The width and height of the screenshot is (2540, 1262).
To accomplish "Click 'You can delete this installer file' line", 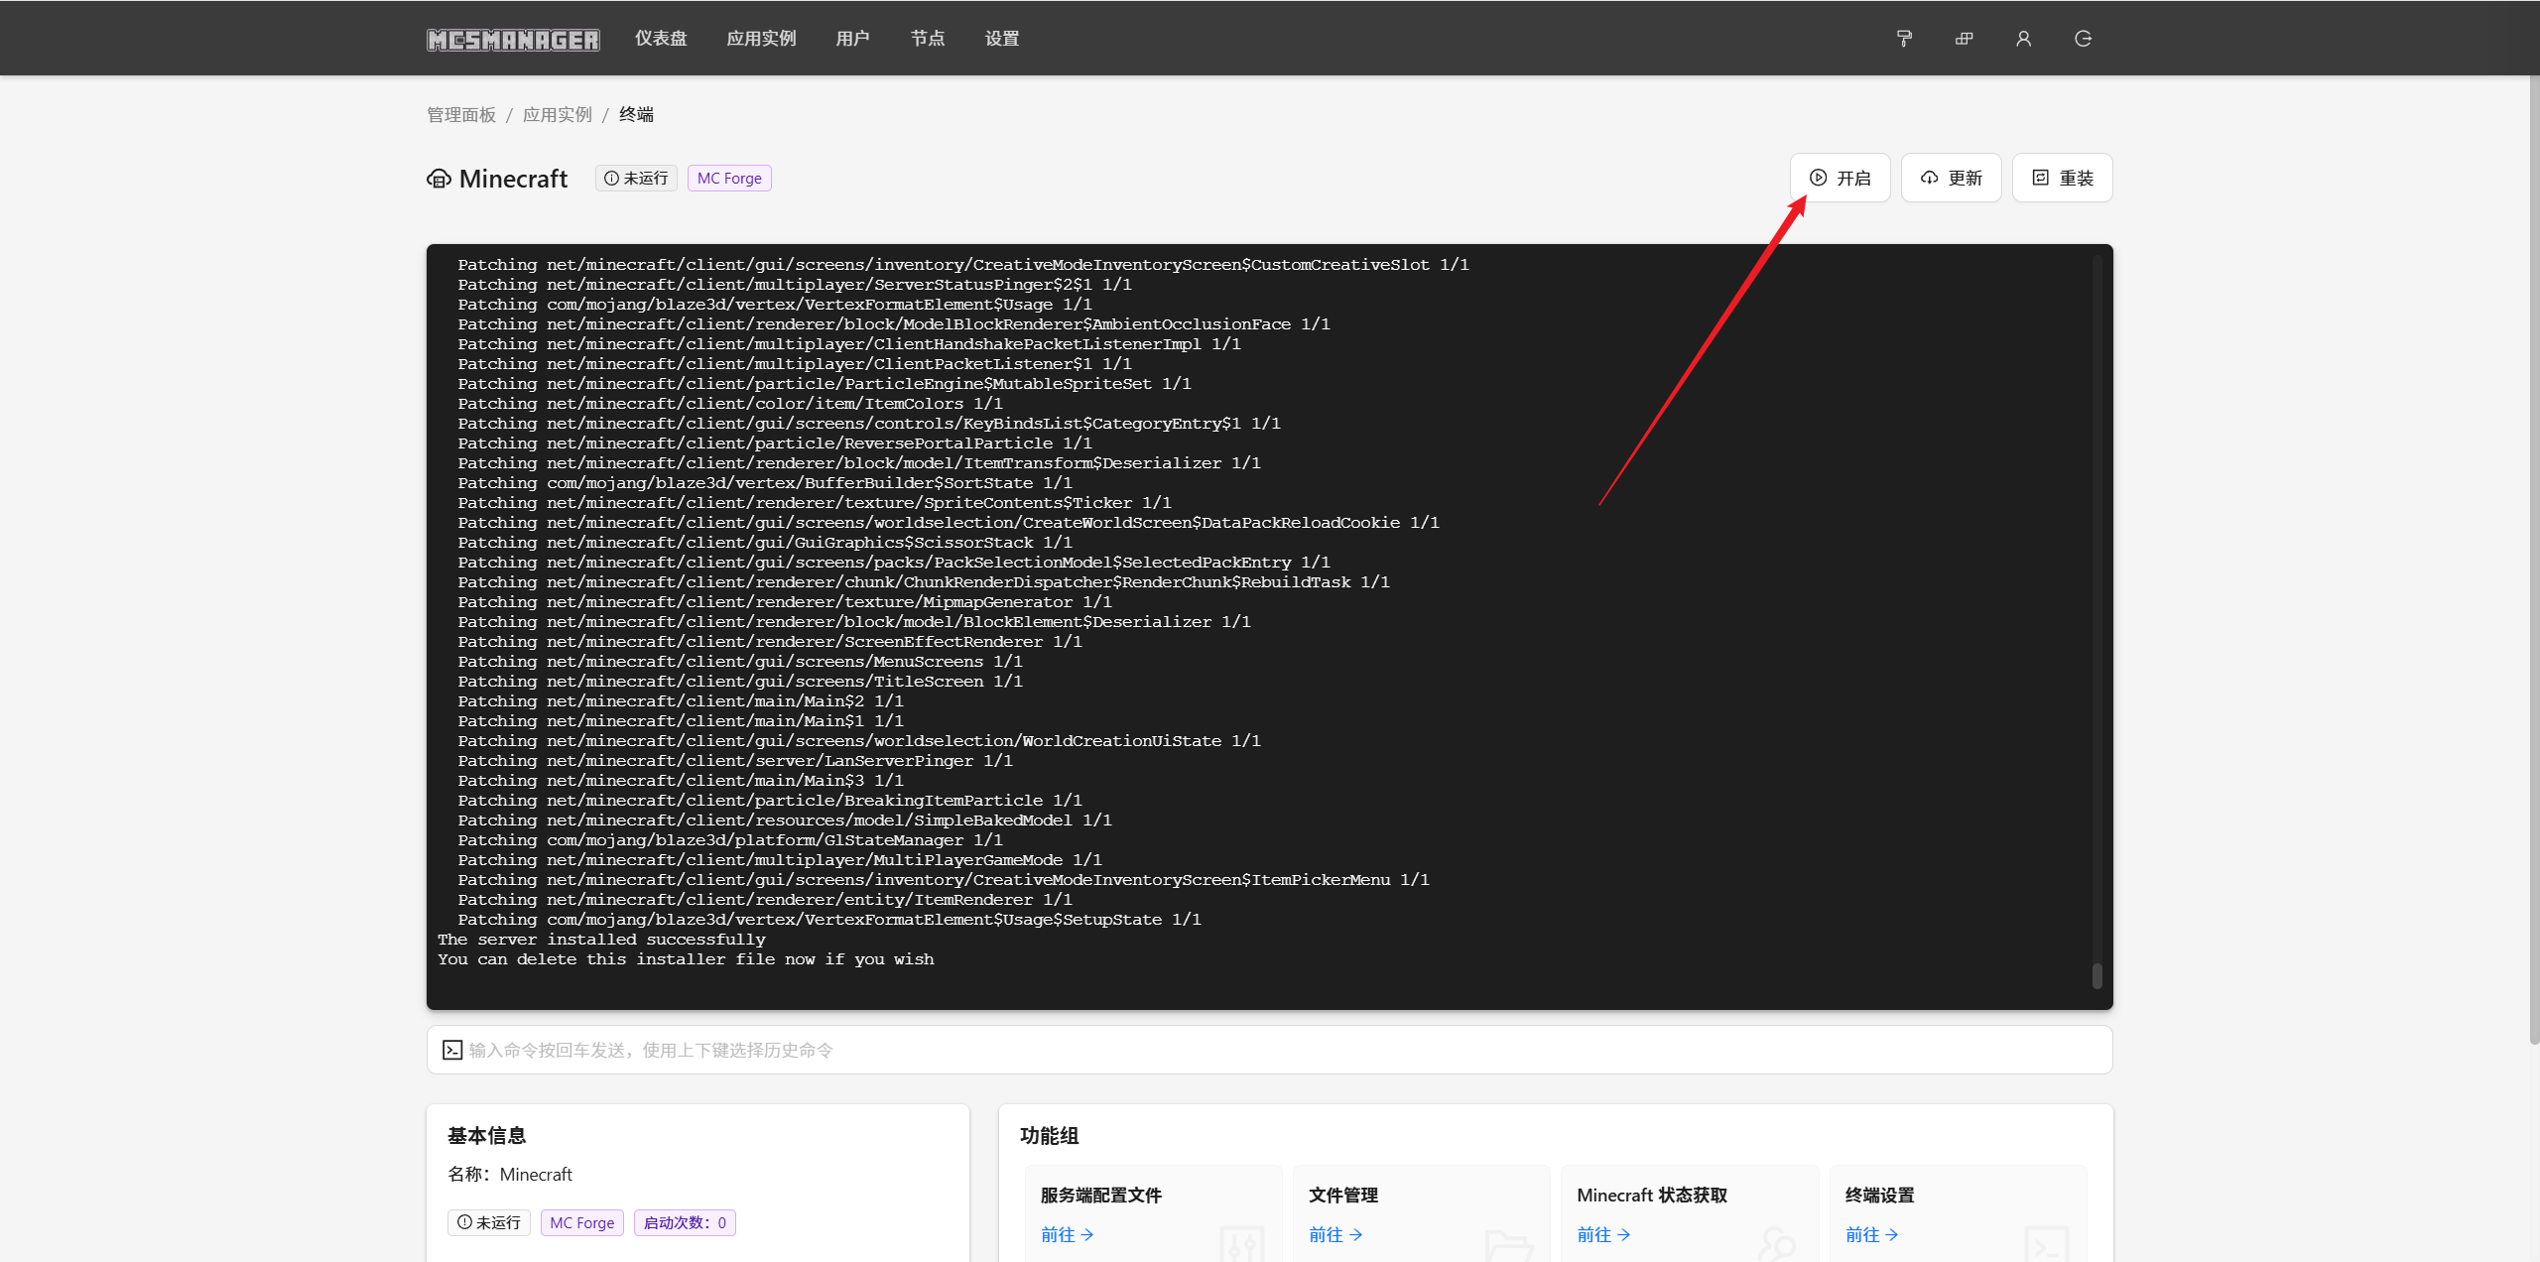I will click(686, 959).
